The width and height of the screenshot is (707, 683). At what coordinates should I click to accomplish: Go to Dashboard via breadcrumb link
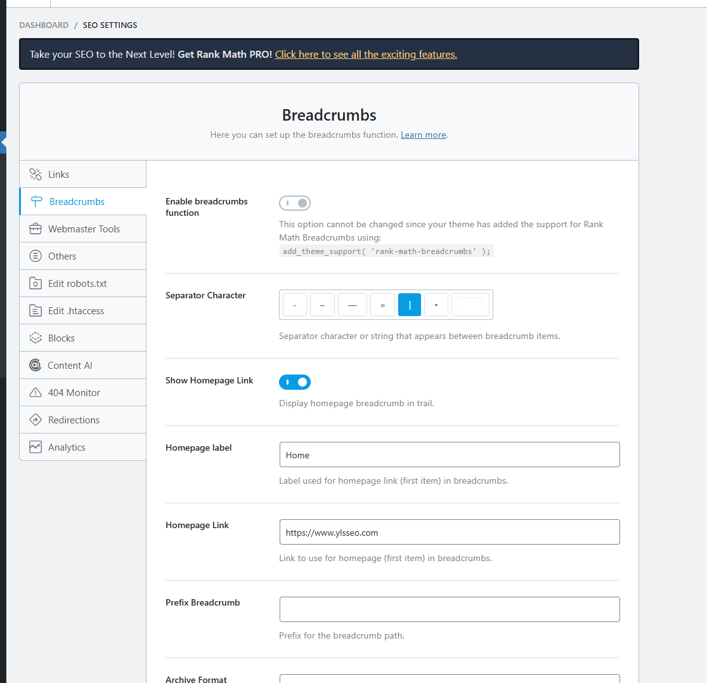[44, 25]
